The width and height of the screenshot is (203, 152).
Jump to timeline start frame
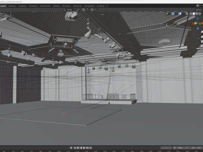coord(75,148)
